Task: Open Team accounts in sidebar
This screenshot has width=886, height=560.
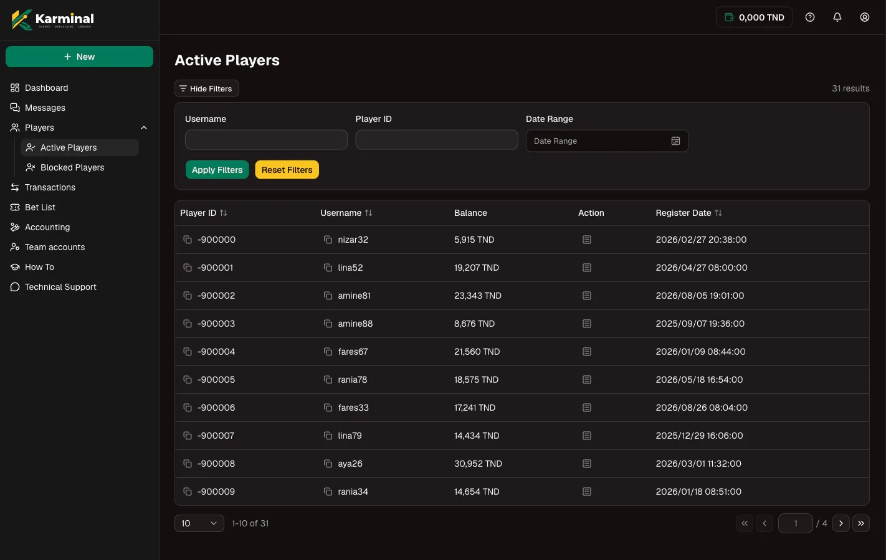Action: (x=79, y=247)
